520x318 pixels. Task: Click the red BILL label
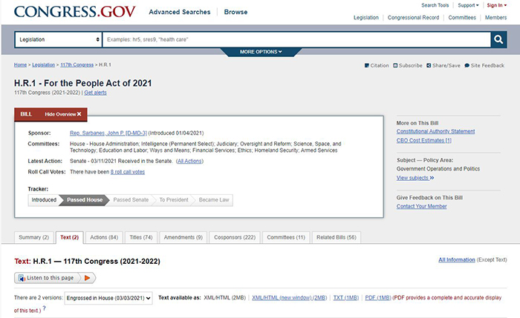pos(26,114)
